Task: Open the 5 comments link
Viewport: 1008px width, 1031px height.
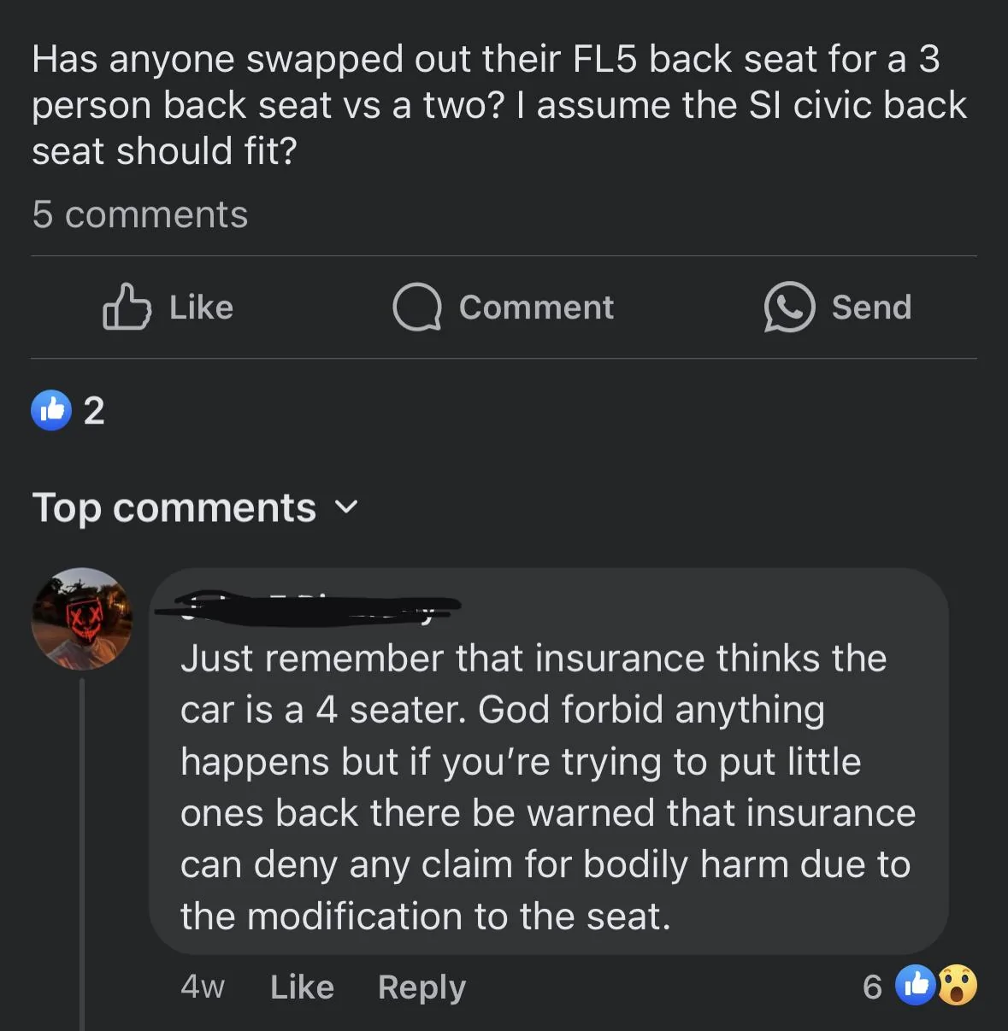Action: [x=140, y=214]
